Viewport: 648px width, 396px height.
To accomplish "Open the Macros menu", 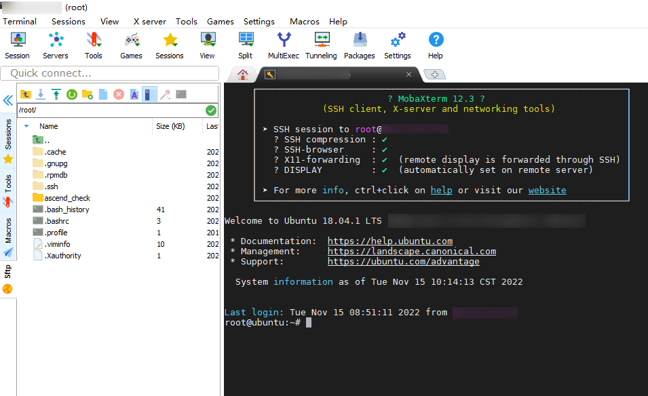I will [x=305, y=22].
